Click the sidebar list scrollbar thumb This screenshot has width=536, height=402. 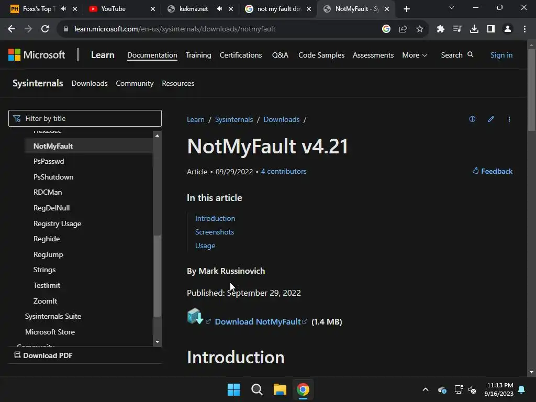click(157, 276)
